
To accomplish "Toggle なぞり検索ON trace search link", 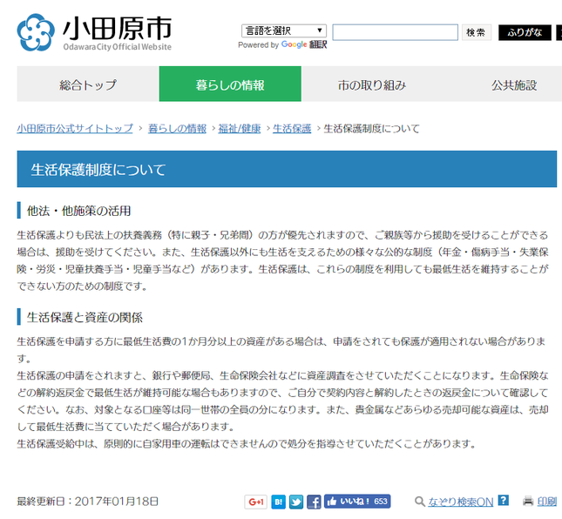I will 461,502.
